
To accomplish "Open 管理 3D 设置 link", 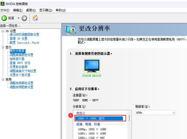I will [x=19, y=39].
